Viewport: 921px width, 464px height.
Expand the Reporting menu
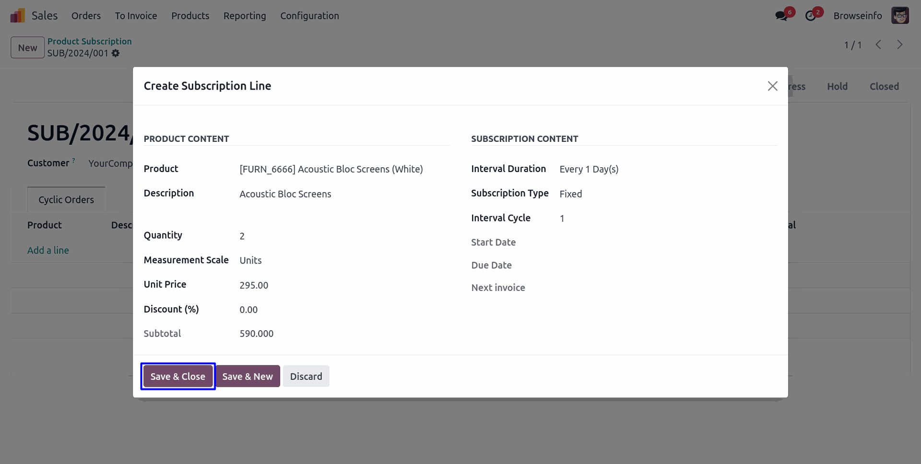point(245,16)
